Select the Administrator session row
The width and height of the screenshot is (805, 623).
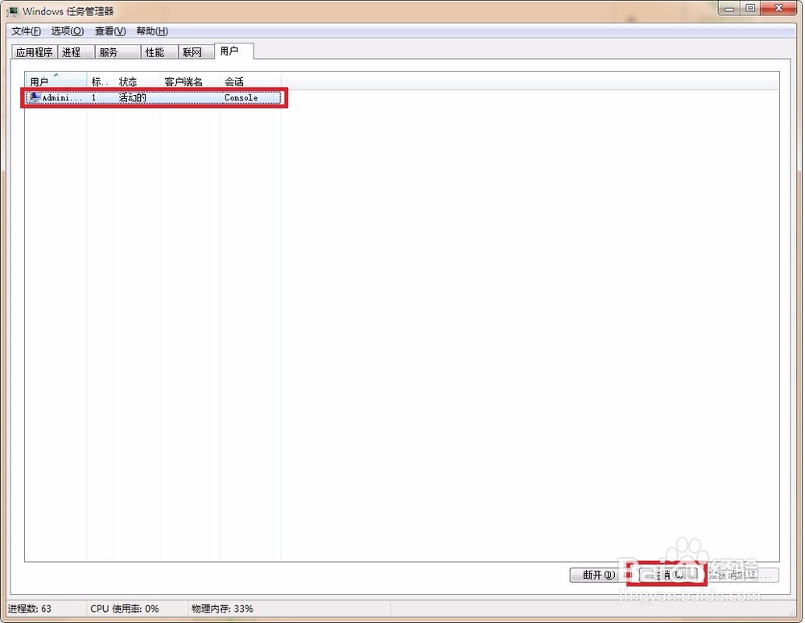153,97
